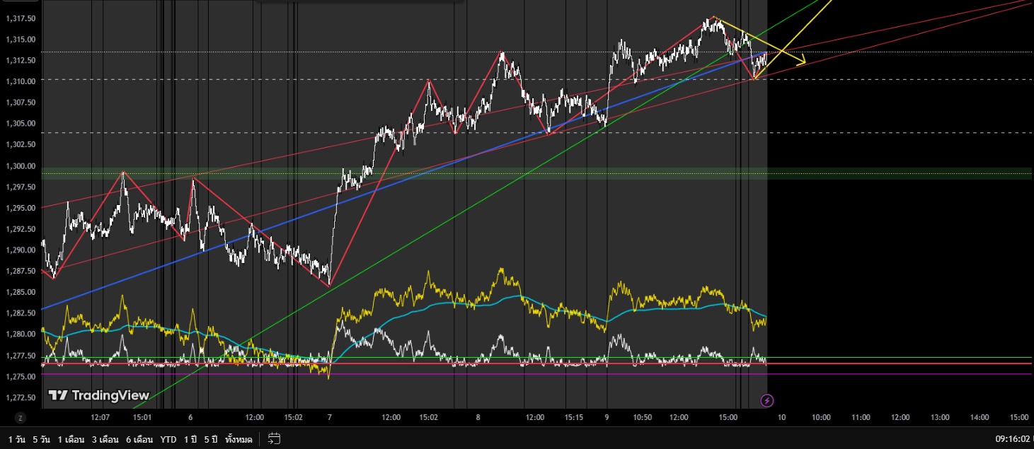The width and height of the screenshot is (1034, 449).
Task: Click the 10:50 time axis label
Action: click(642, 418)
